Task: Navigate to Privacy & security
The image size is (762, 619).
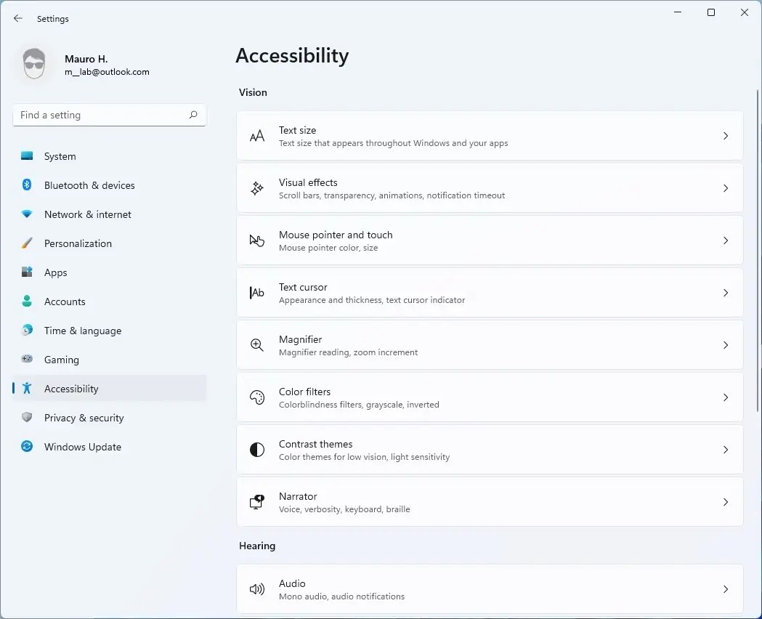Action: click(84, 418)
